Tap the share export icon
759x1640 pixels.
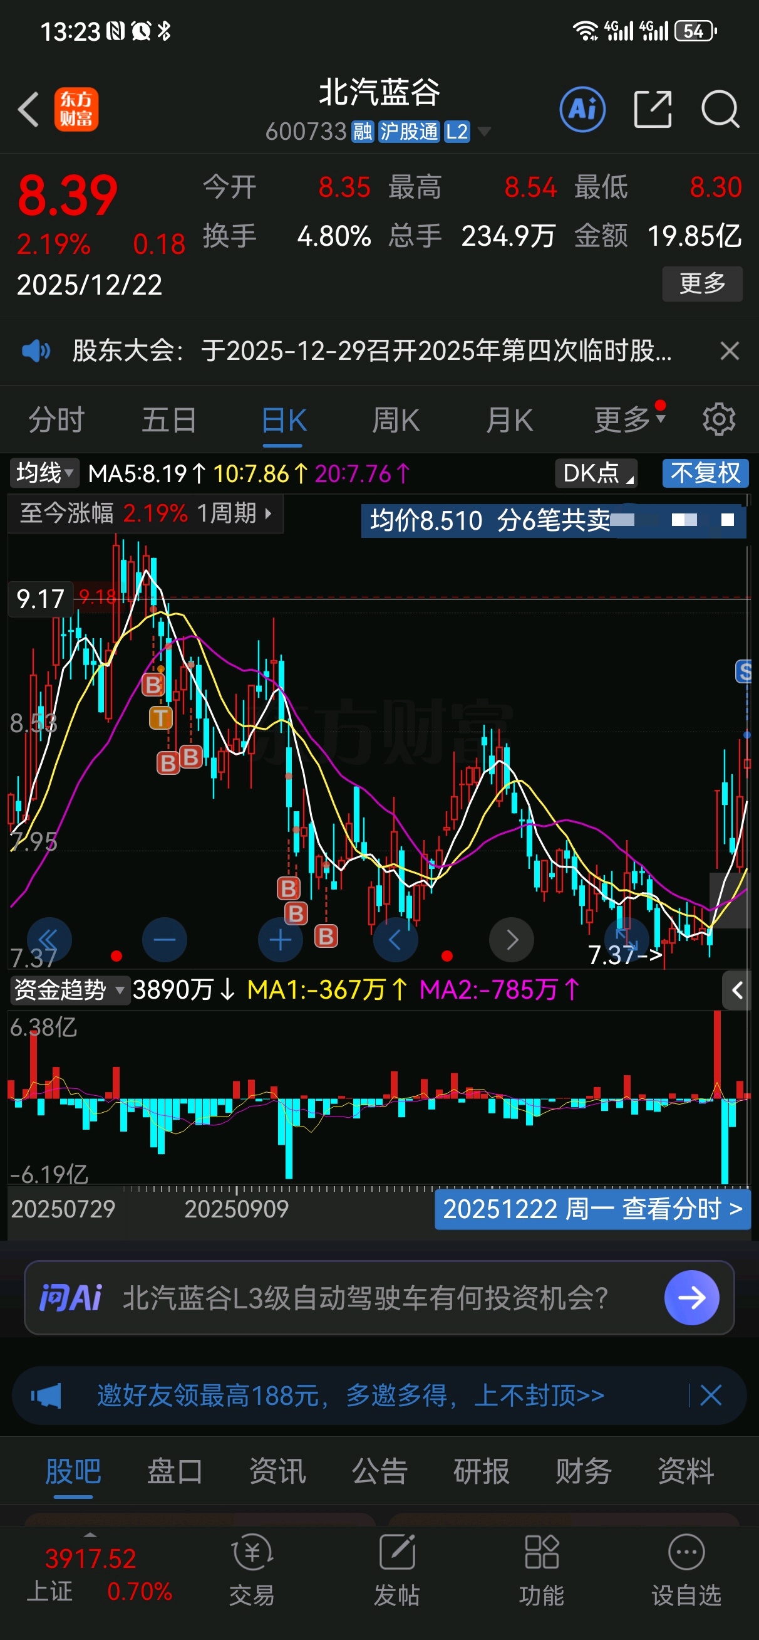tap(653, 109)
